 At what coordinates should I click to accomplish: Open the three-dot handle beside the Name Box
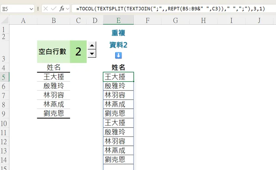tap(38, 9)
